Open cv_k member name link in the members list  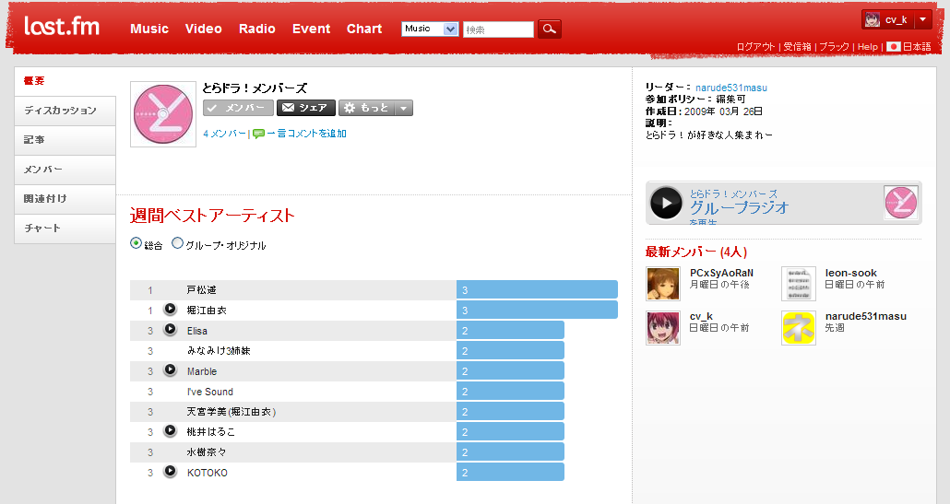pos(701,316)
